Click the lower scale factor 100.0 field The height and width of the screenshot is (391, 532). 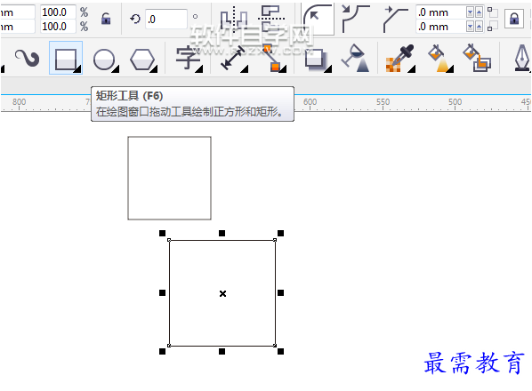(58, 27)
